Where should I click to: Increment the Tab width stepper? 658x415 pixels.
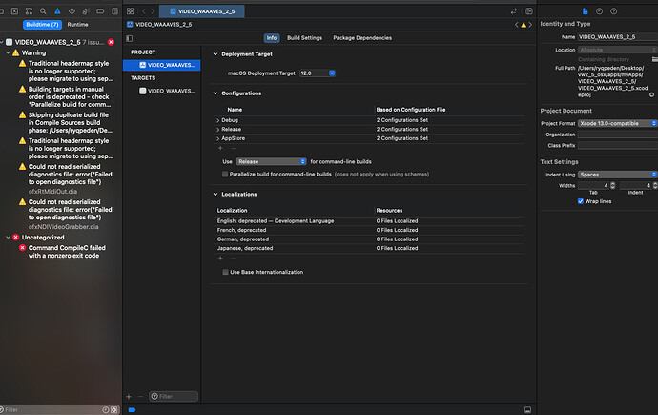[612, 183]
